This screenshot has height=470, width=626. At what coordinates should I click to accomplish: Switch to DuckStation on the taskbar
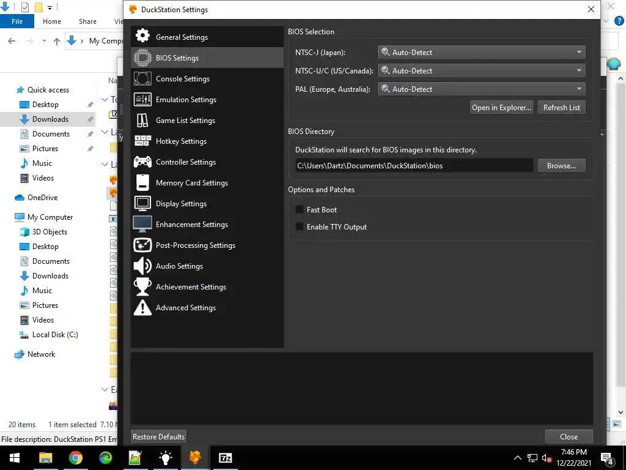pos(195,458)
